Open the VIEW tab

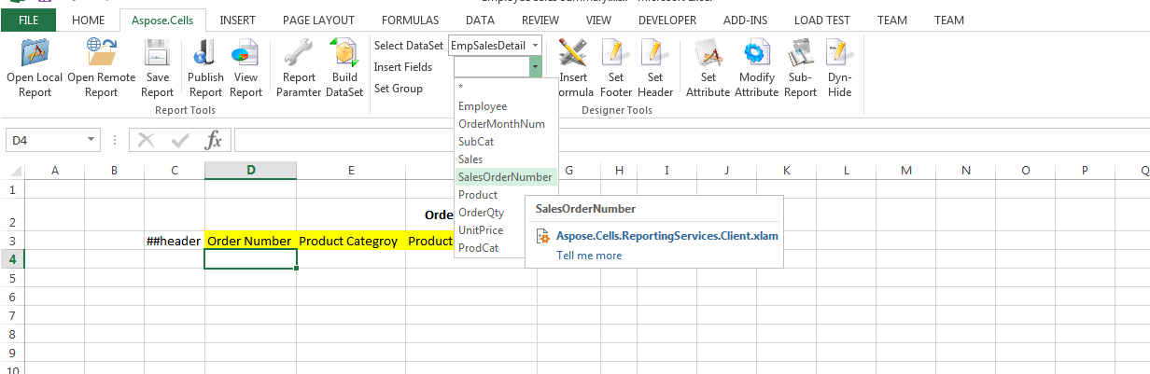click(598, 20)
